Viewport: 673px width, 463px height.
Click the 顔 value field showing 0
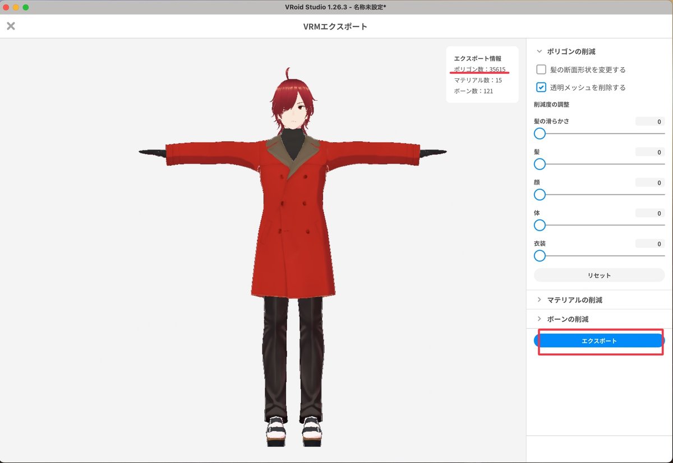[x=649, y=183]
